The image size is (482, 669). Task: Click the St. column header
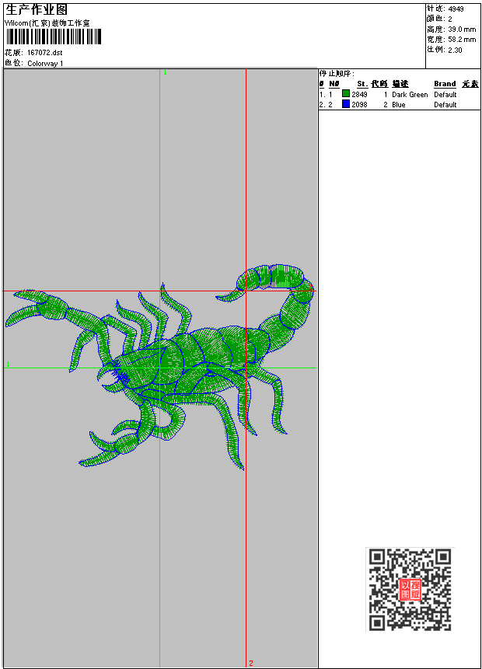[361, 84]
